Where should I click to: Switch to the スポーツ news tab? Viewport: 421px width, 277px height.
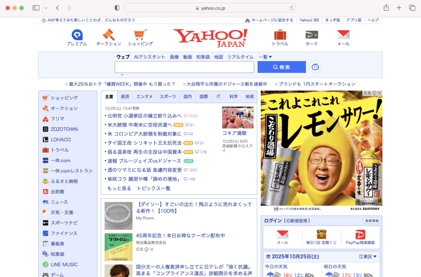(168, 97)
